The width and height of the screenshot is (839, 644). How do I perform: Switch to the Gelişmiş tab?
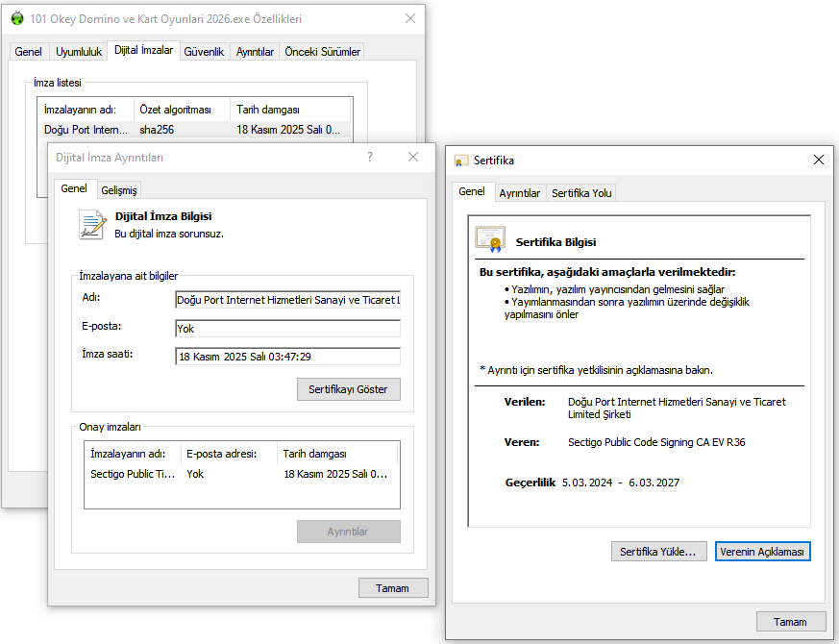pyautogui.click(x=118, y=189)
